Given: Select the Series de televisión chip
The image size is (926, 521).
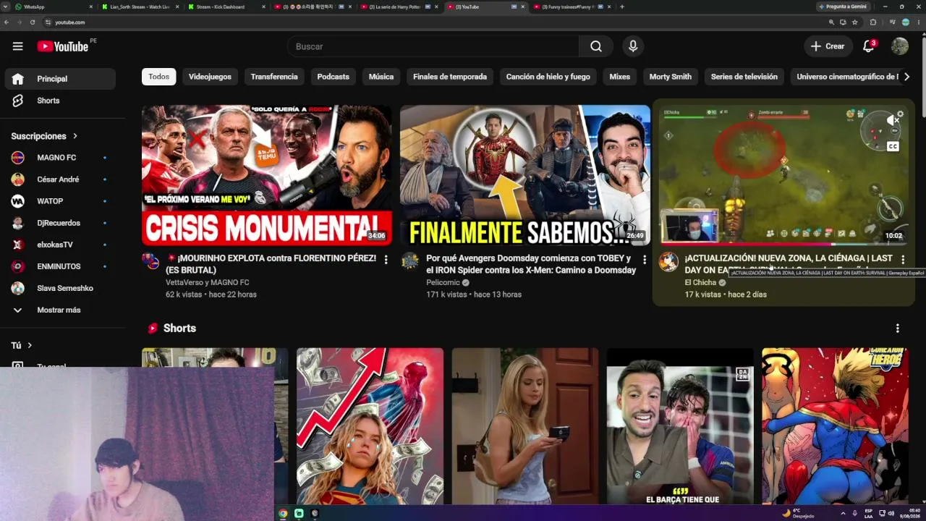Looking at the screenshot, I should 744,77.
